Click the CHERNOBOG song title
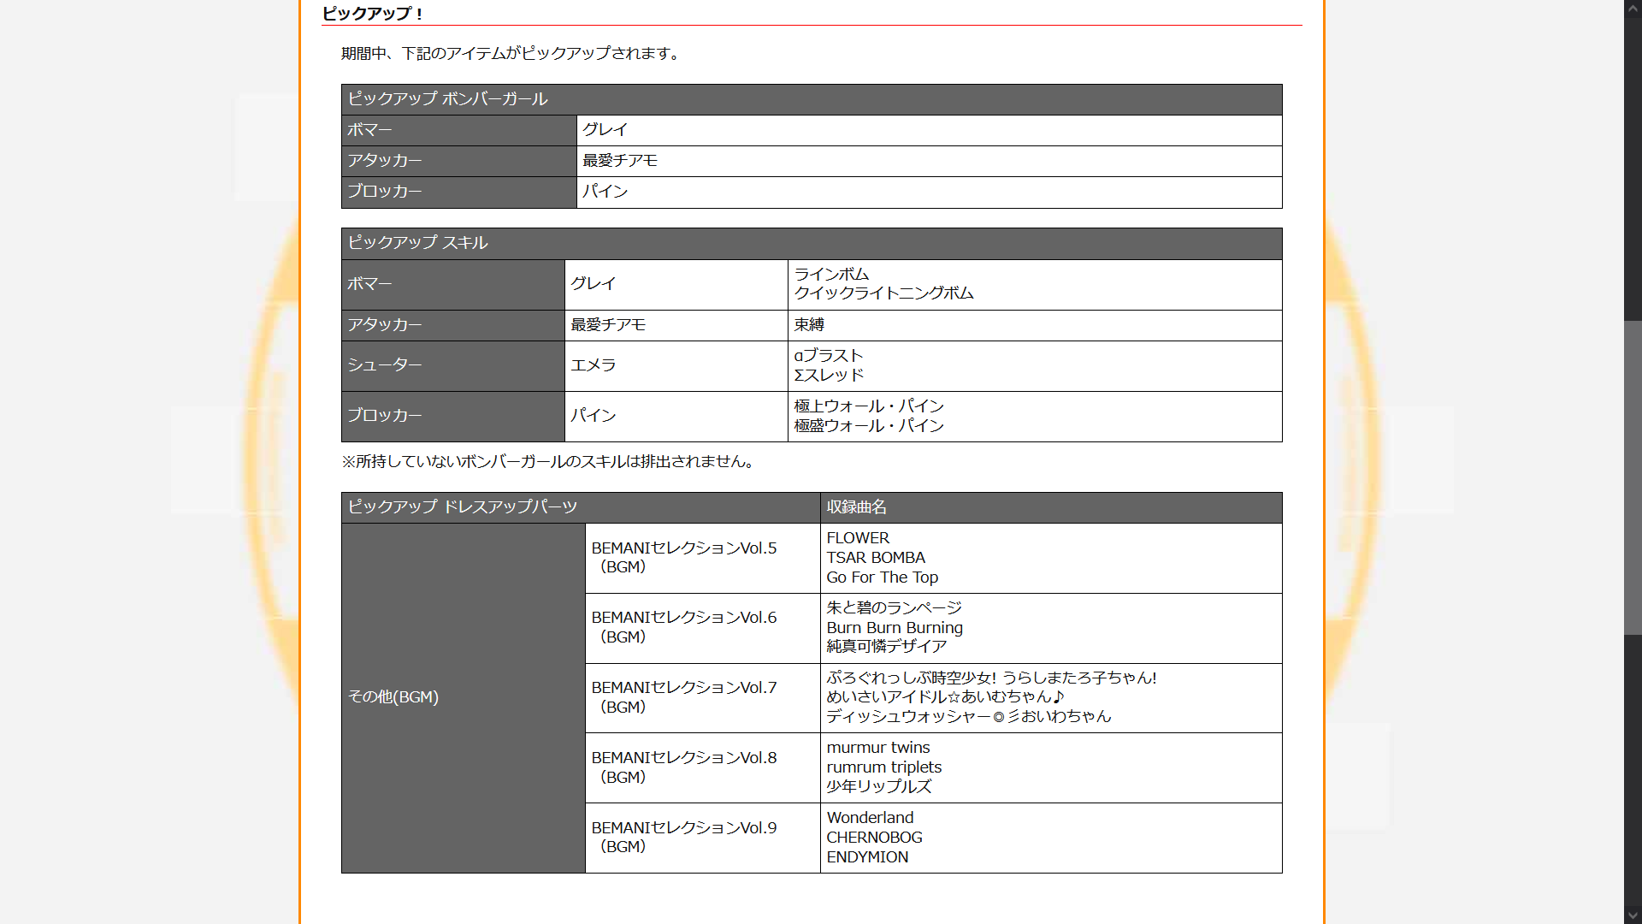 point(874,838)
